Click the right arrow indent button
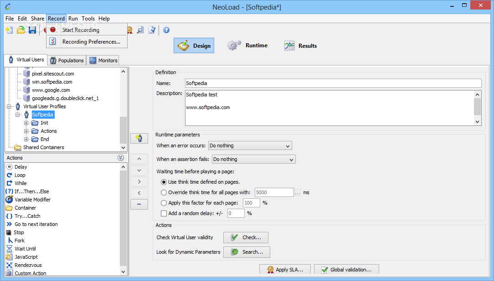Image resolution: width=494 pixels, height=281 pixels. coord(139,182)
